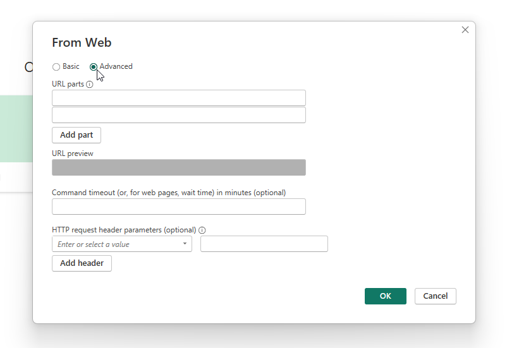Close the From Web dialog with X
This screenshot has height=348, width=507.
(465, 30)
